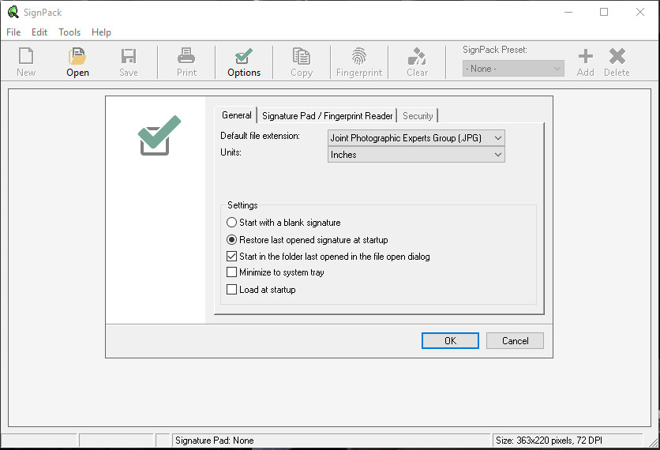
Task: Maximize the SignPack window
Action: pyautogui.click(x=604, y=12)
